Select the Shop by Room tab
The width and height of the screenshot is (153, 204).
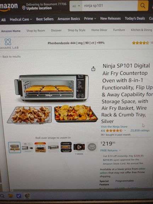point(36,31)
